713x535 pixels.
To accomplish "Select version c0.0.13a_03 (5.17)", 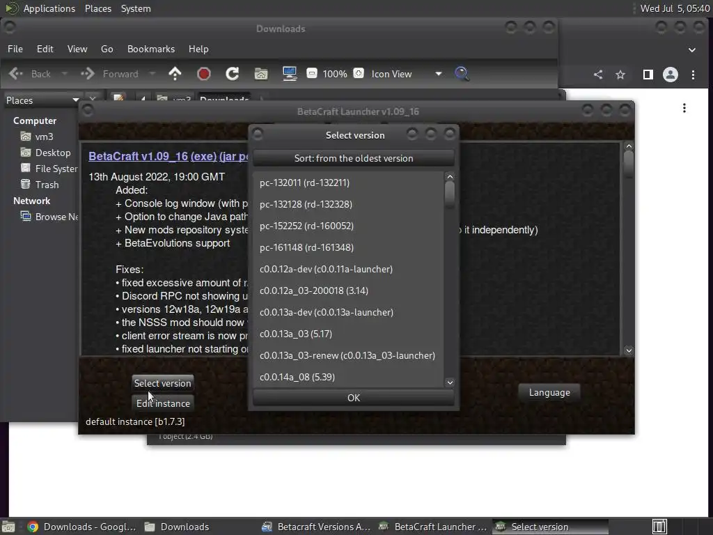I will tap(348, 334).
